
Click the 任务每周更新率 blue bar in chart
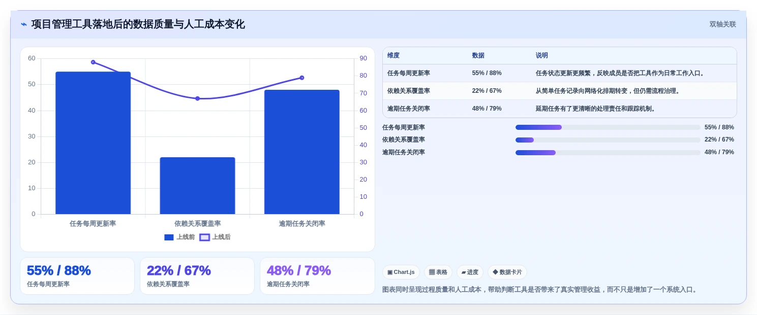click(x=93, y=143)
